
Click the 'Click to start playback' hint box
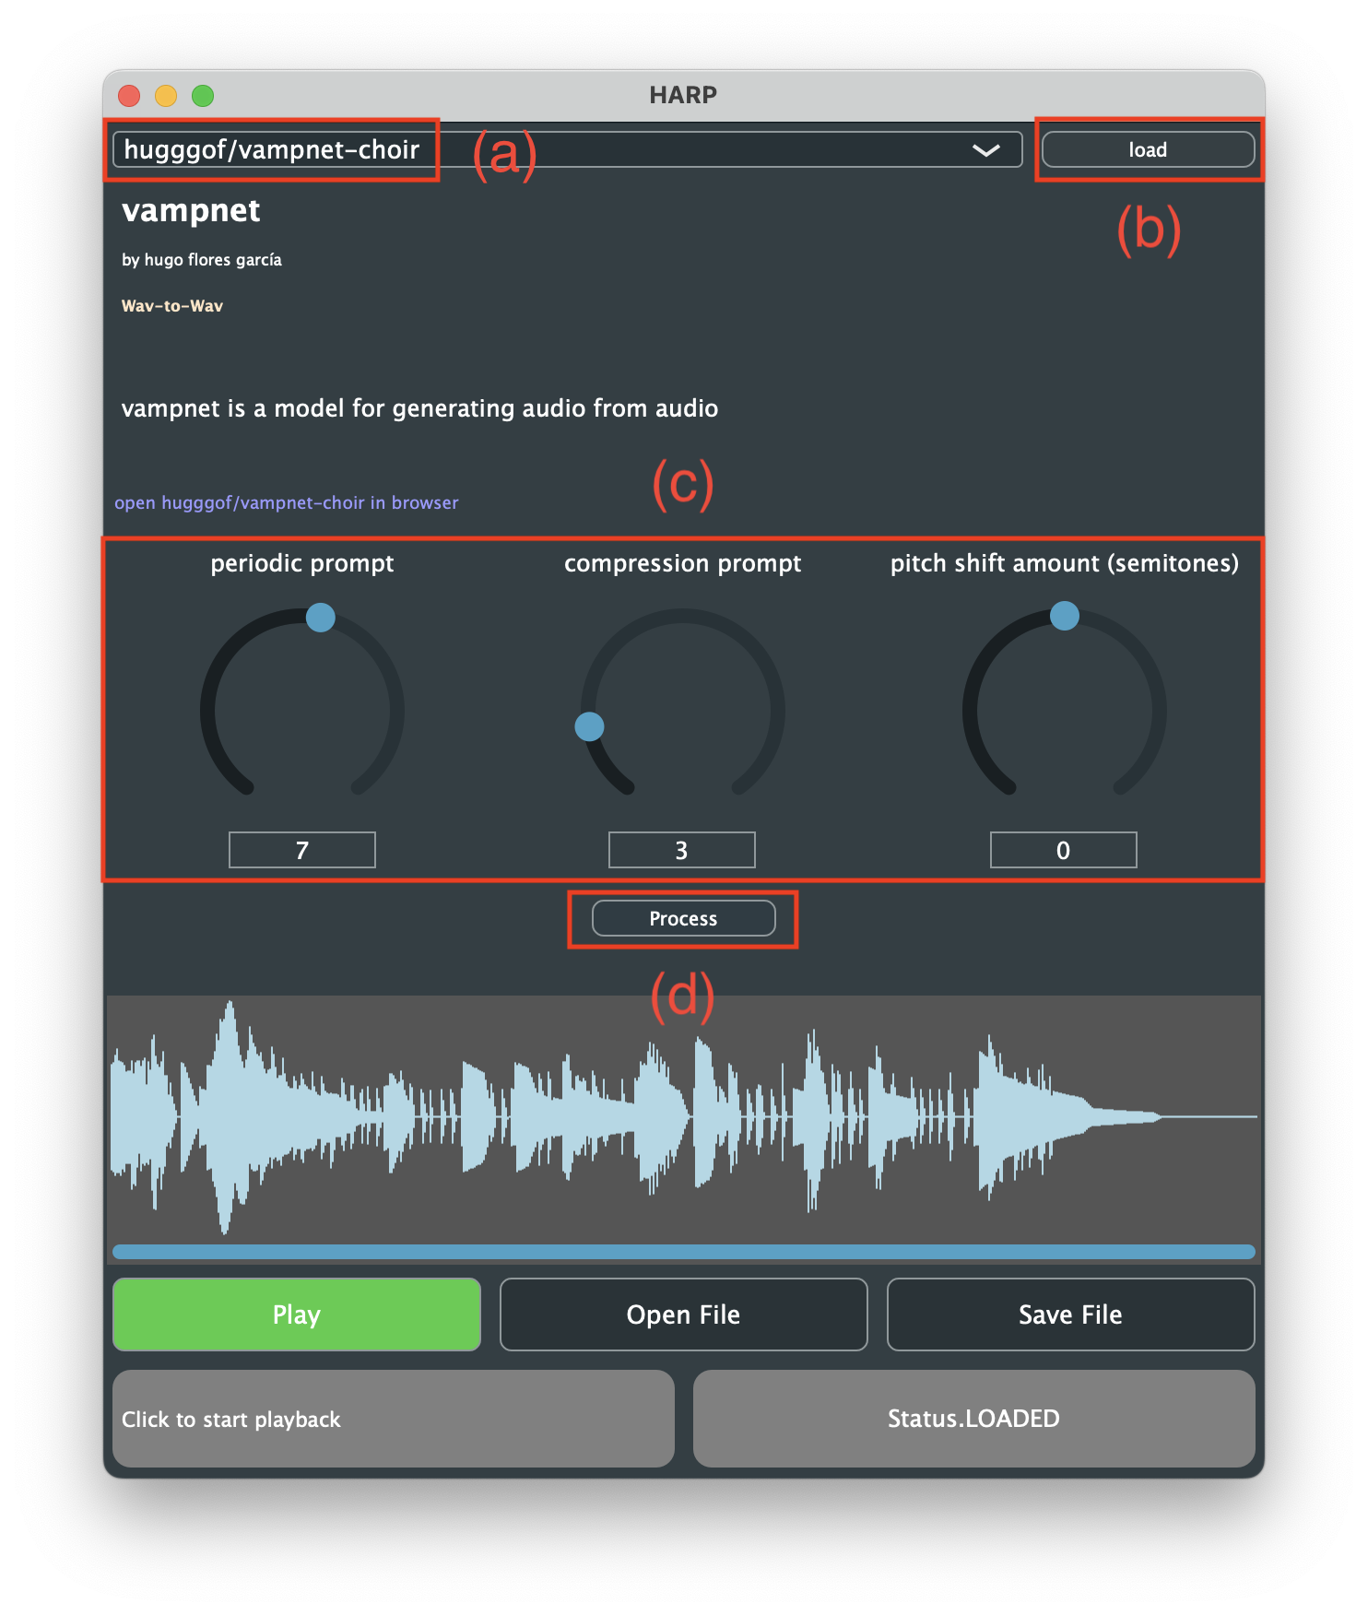394,1419
